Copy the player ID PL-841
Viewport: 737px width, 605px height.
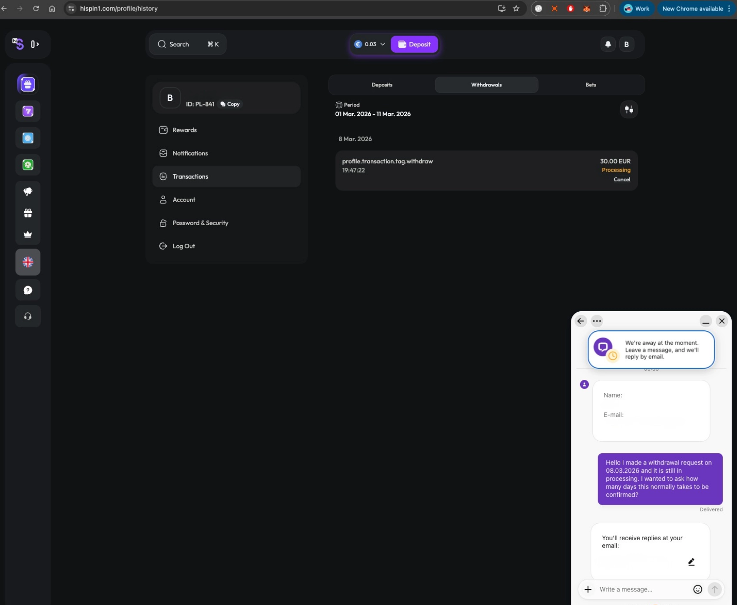[x=230, y=104]
